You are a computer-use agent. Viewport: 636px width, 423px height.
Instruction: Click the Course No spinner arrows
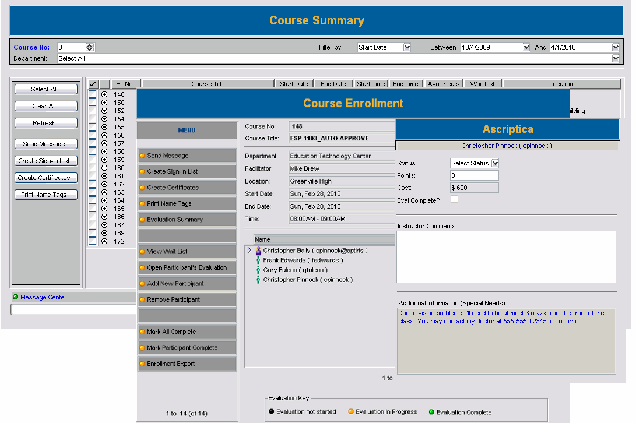(90, 47)
